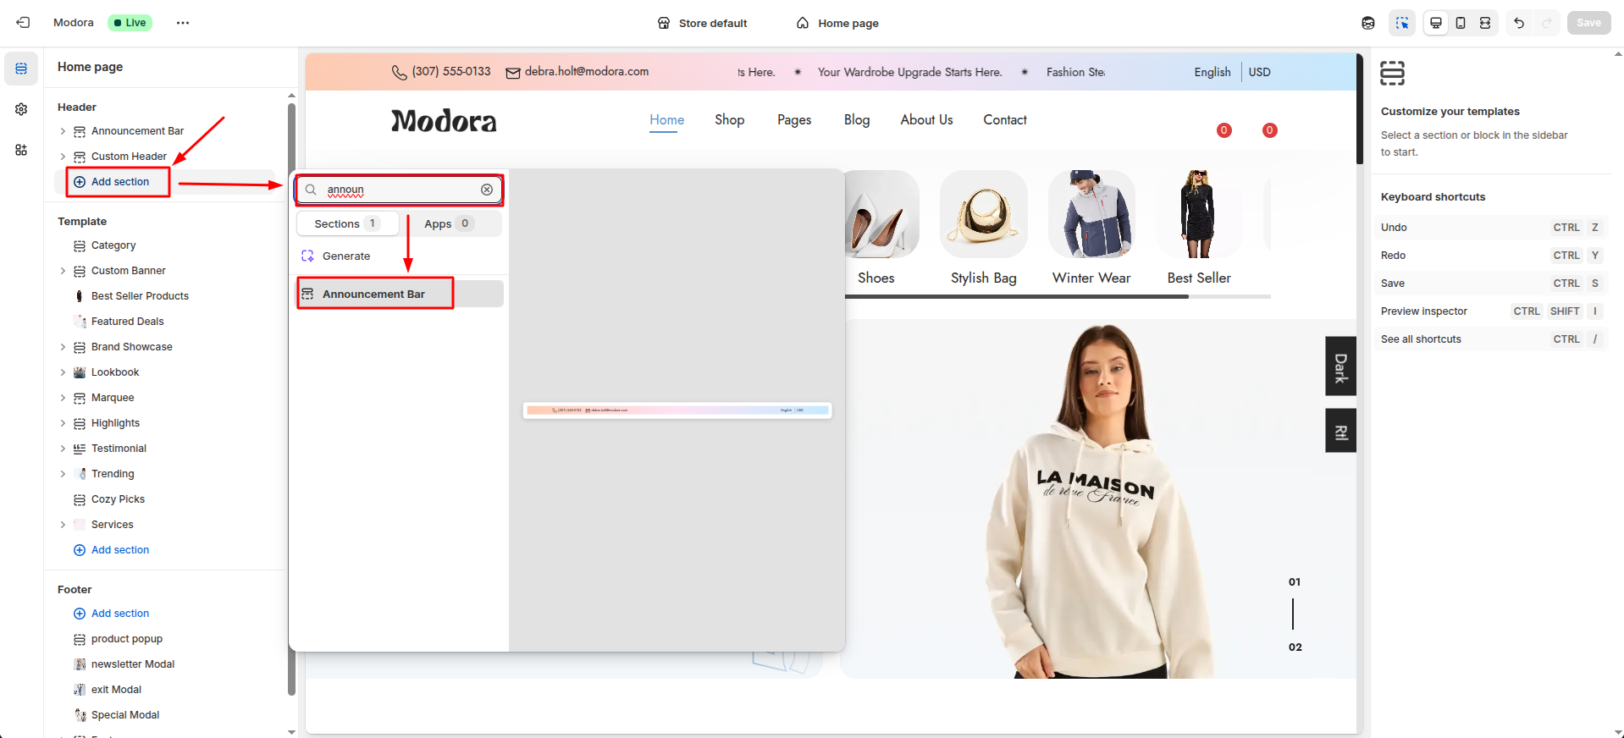
Task: Click the envelope email icon in preview
Action: tap(513, 73)
